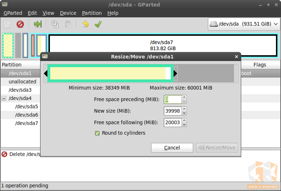Click the Free space following input field
This screenshot has height=191, width=281.
point(173,123)
